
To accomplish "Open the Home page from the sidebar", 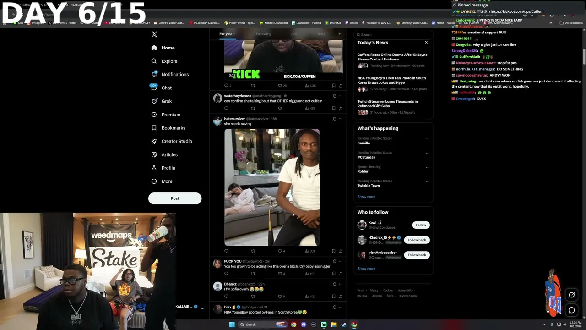I will [x=163, y=48].
